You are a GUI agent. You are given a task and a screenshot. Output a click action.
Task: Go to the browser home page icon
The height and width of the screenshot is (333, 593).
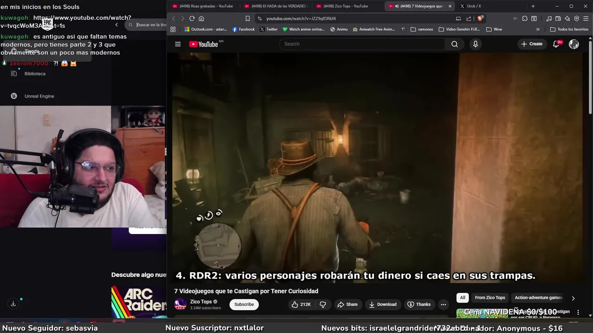click(x=201, y=18)
